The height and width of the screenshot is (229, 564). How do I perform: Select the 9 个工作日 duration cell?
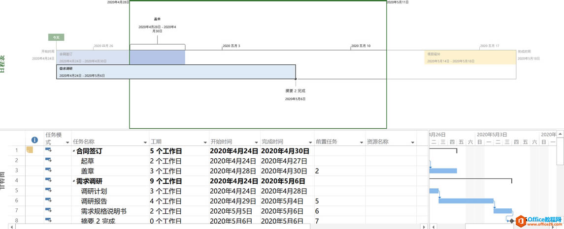pyautogui.click(x=179, y=181)
